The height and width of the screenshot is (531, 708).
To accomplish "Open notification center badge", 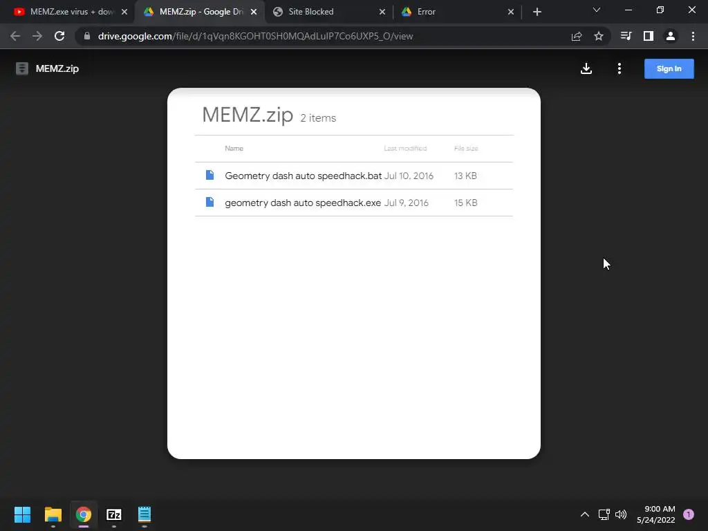I will [x=689, y=514].
